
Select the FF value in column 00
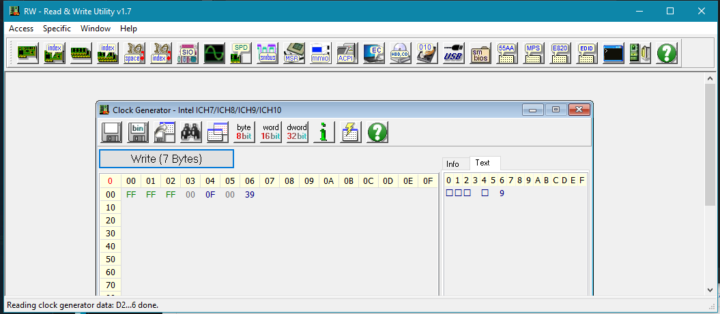[131, 194]
